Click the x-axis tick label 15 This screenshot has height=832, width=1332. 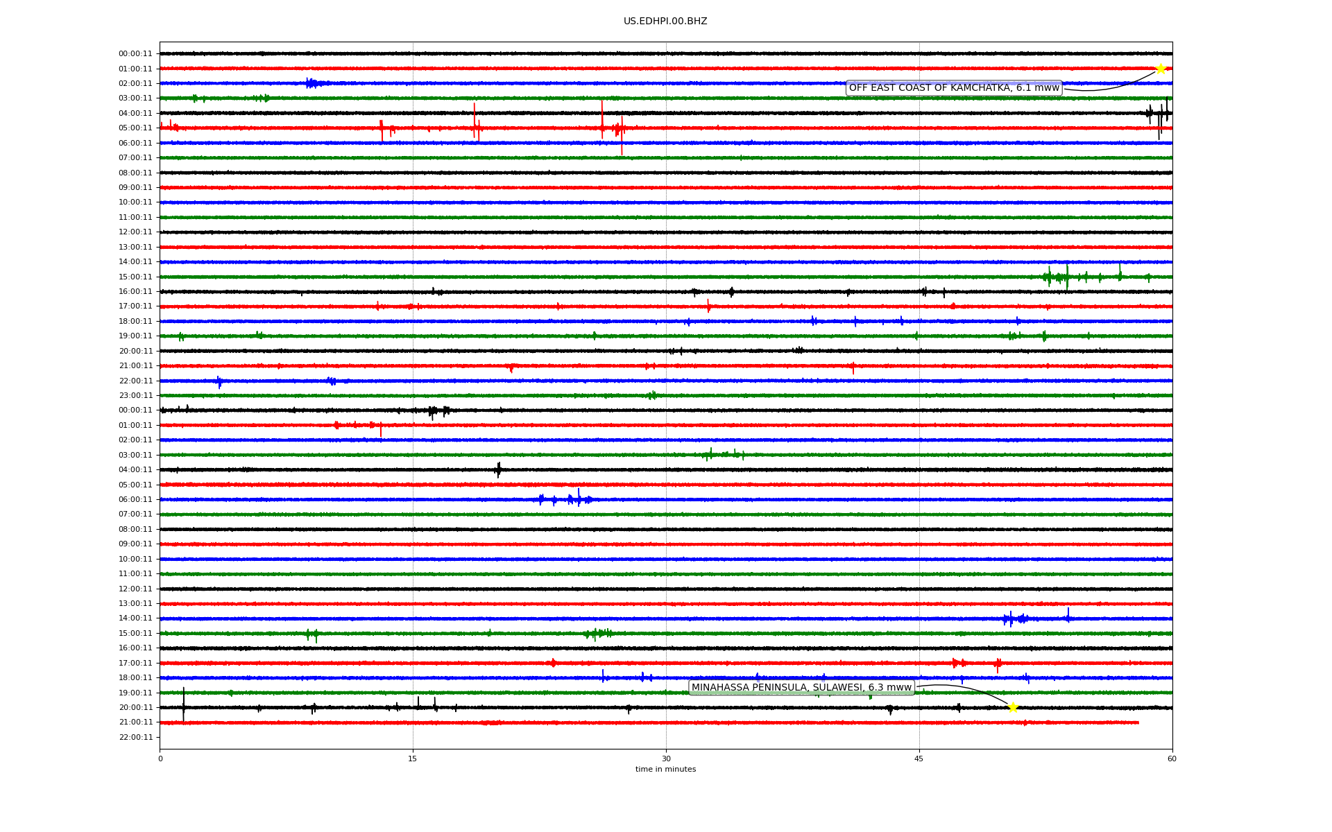tap(413, 759)
